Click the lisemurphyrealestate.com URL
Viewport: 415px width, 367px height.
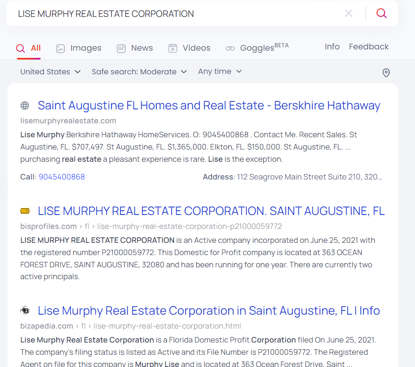pyautogui.click(x=68, y=120)
